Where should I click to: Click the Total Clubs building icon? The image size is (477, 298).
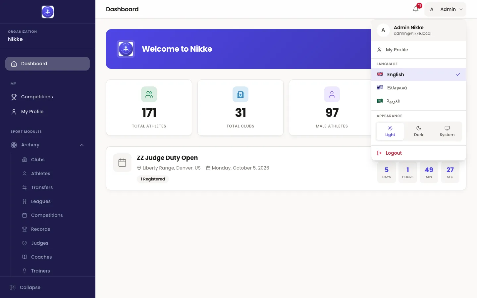(240, 94)
